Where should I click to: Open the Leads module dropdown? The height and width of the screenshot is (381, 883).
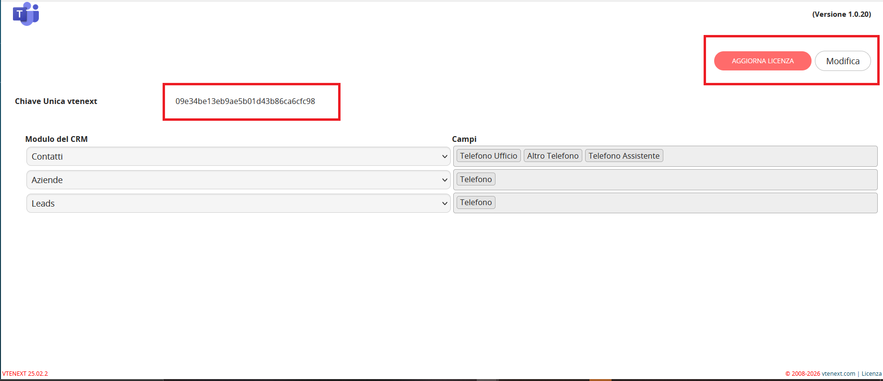(238, 203)
